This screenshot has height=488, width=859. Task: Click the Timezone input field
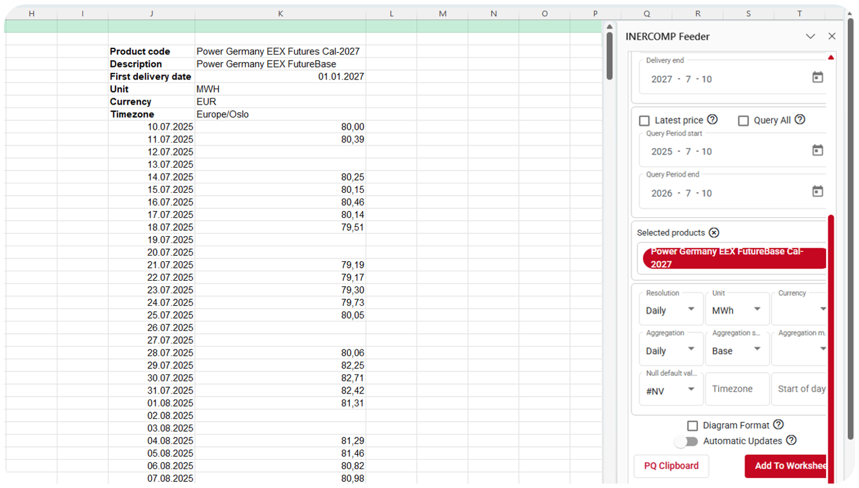[737, 389]
